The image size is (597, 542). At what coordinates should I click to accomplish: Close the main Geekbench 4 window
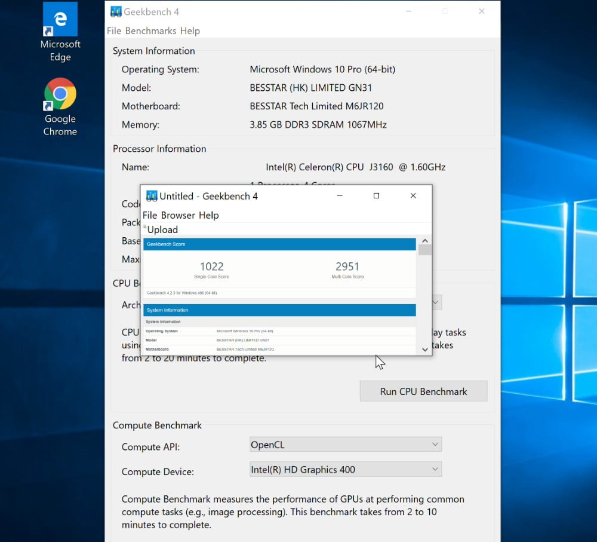482,11
